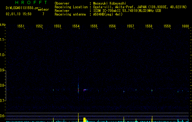
Task: Click the 1557 time axis marker
Action: (130, 26)
